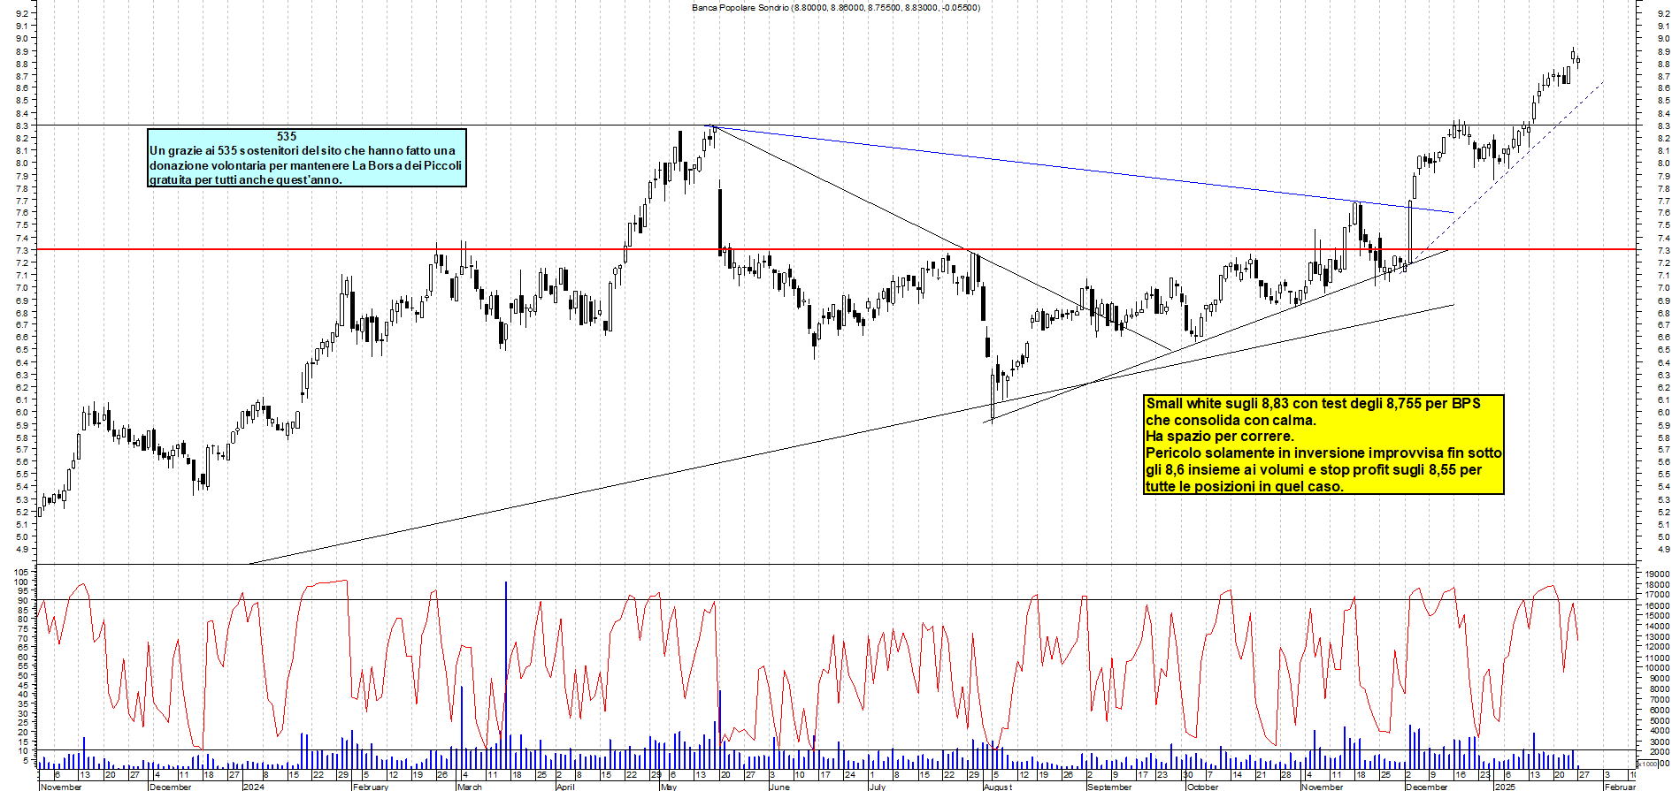Select line 'donazione volontaria per mantenere La Borsa dei Piccoli'
This screenshot has width=1672, height=791.
coord(305,165)
